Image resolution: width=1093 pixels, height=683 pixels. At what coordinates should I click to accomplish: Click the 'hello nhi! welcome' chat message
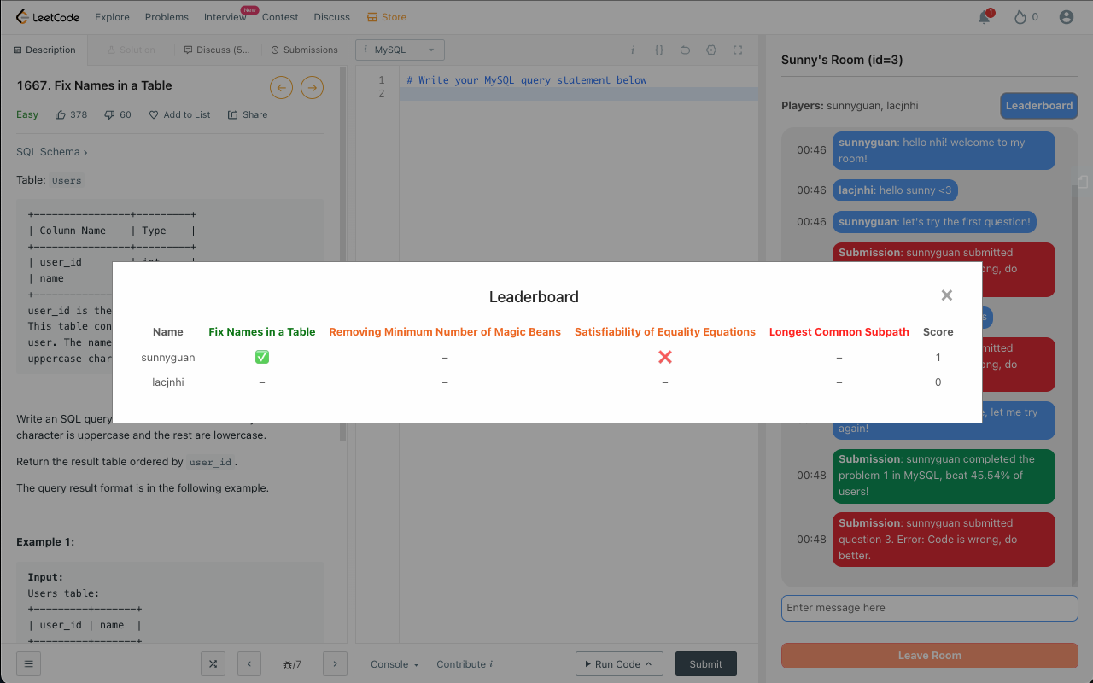pyautogui.click(x=944, y=150)
